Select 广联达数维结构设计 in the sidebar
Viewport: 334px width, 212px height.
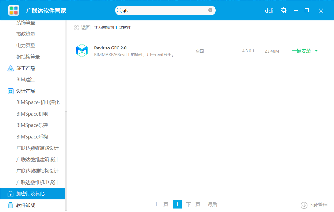tap(37, 171)
